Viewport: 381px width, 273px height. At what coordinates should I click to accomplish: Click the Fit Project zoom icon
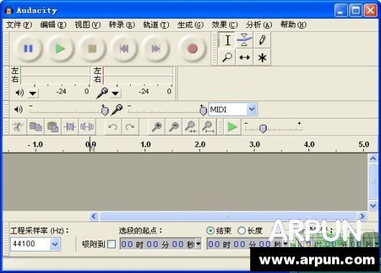pos(208,126)
